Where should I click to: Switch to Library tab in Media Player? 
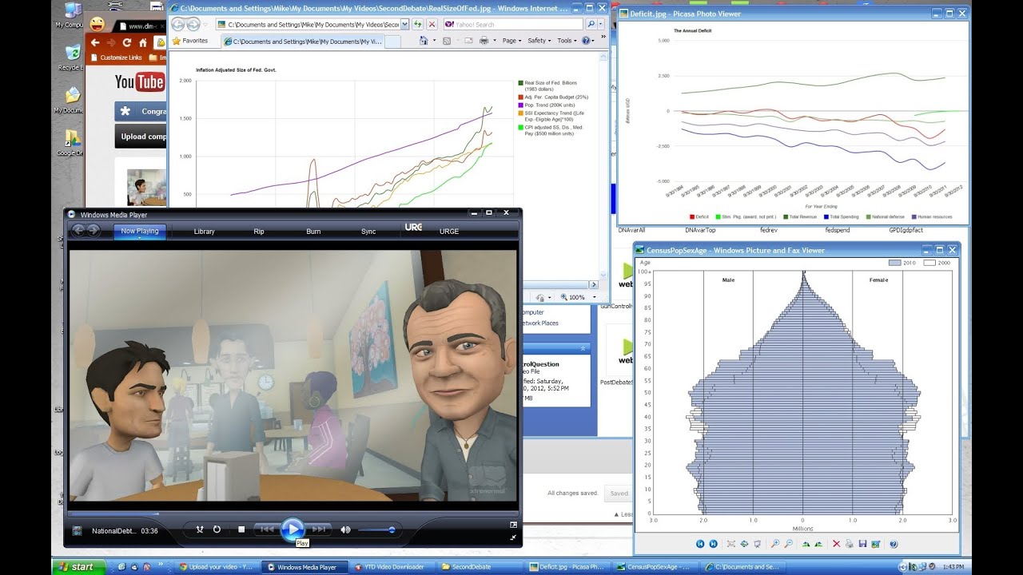(x=204, y=232)
